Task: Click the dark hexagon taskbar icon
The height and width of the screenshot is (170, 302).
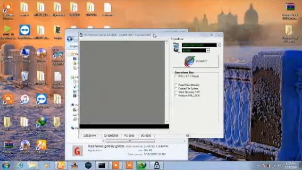Action: pyautogui.click(x=88, y=165)
